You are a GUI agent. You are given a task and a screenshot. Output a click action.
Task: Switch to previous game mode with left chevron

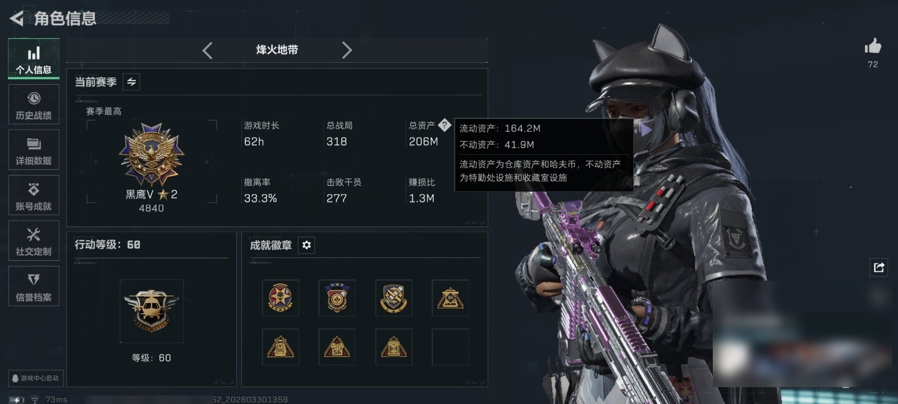tap(207, 50)
